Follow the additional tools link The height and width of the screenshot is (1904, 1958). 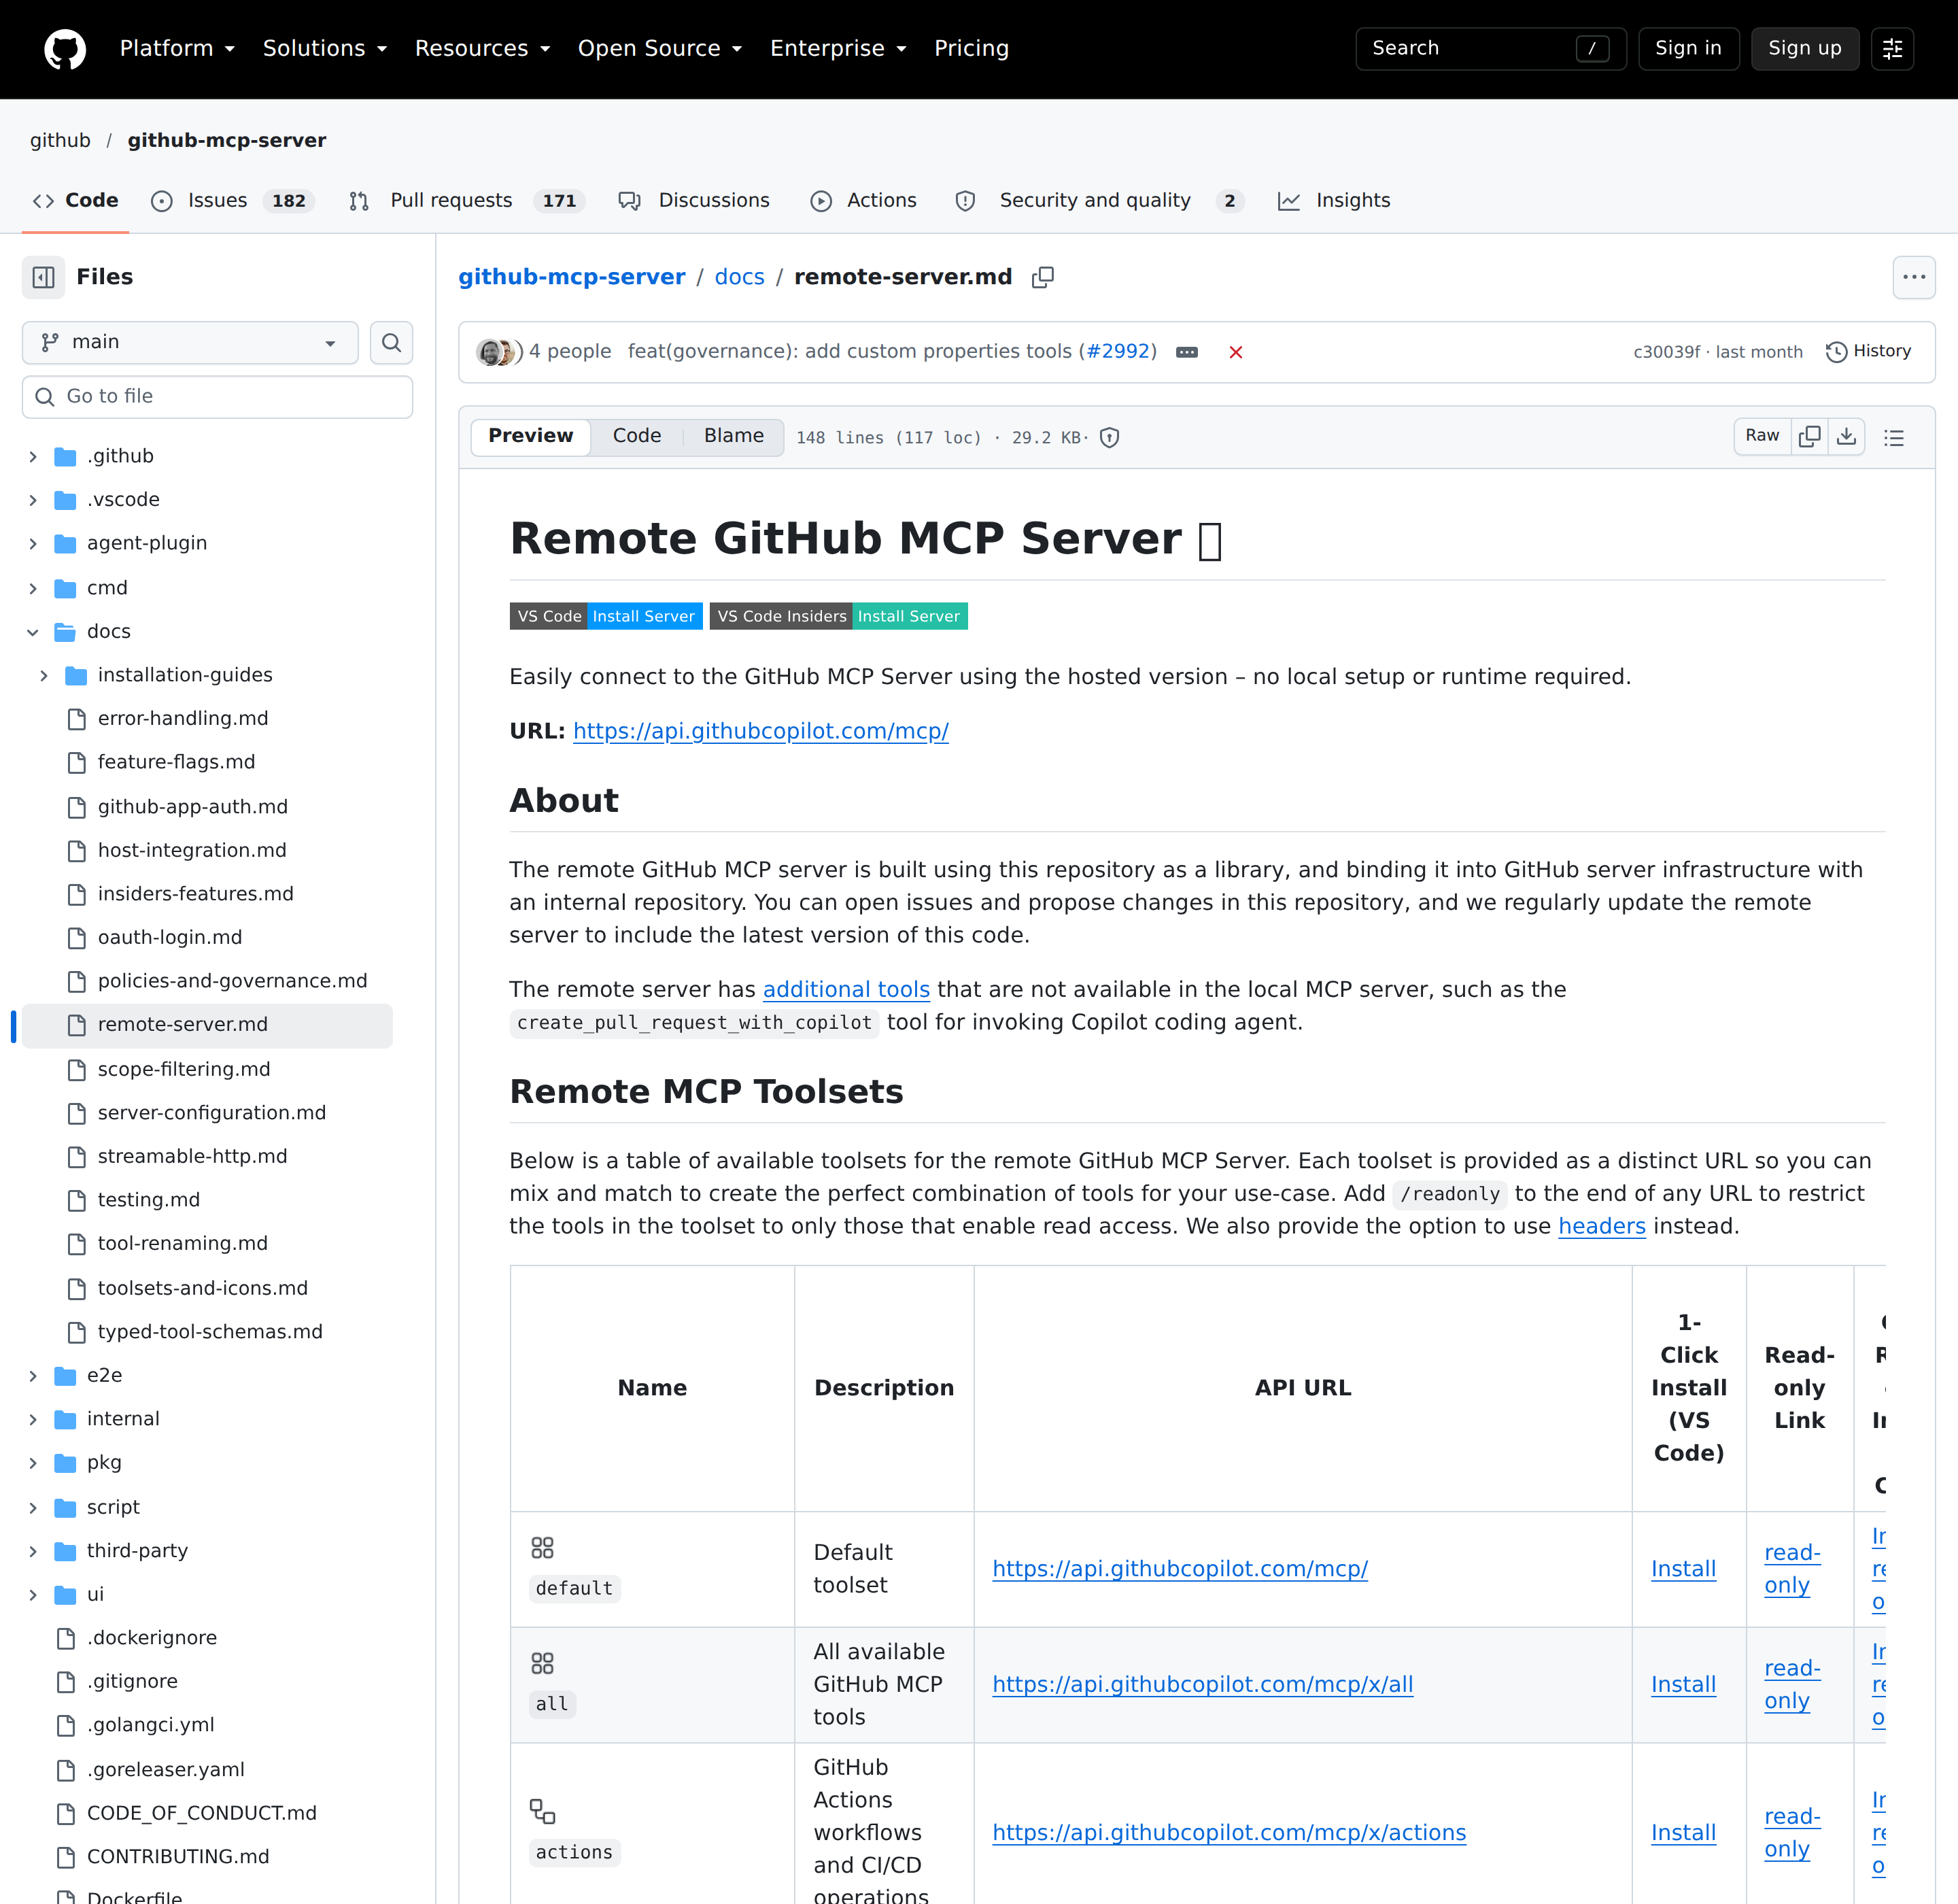click(x=846, y=990)
